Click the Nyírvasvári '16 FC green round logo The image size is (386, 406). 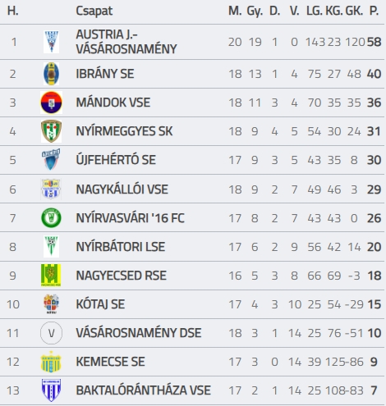pos(51,218)
